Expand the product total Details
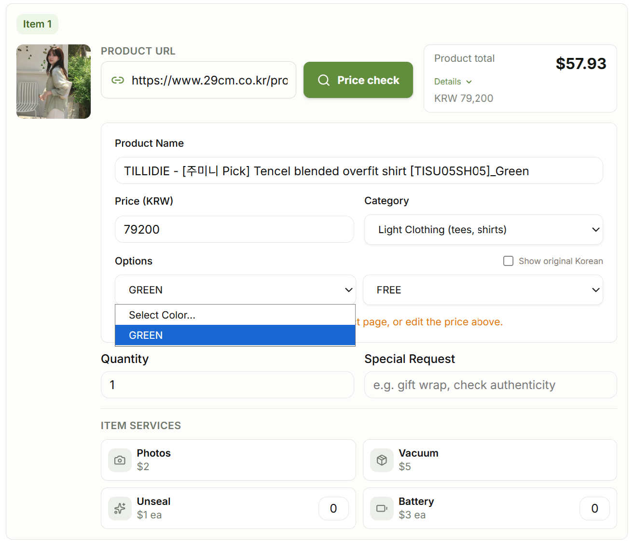The width and height of the screenshot is (633, 543). click(453, 82)
